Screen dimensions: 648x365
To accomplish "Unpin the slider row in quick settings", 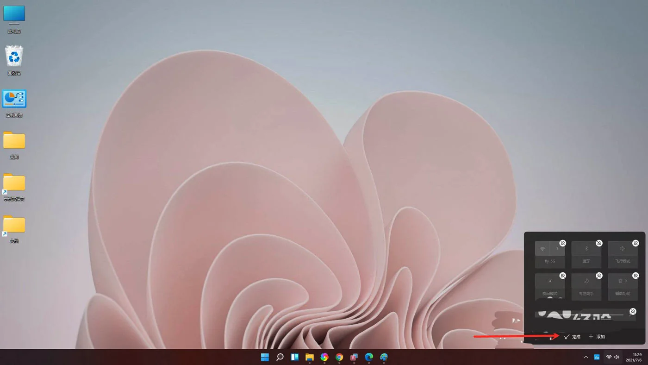I will coord(633,311).
